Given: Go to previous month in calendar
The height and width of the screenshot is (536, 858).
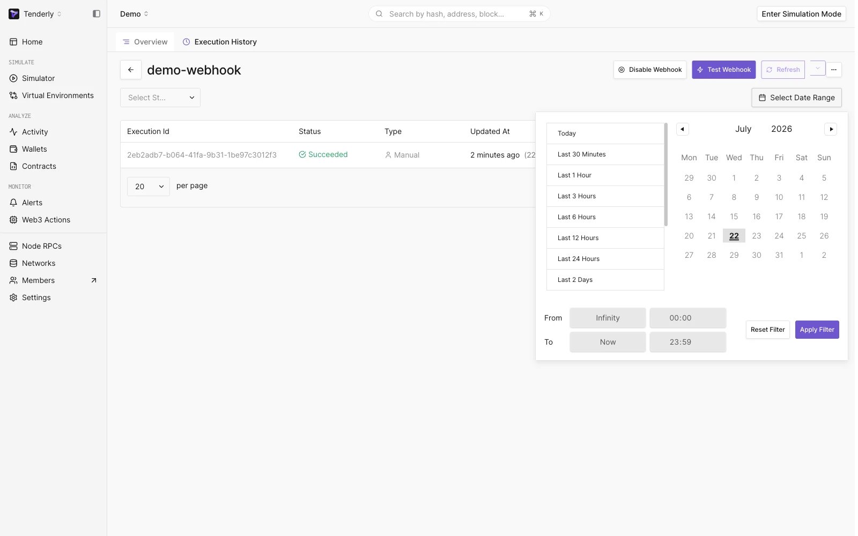Looking at the screenshot, I should coord(682,129).
